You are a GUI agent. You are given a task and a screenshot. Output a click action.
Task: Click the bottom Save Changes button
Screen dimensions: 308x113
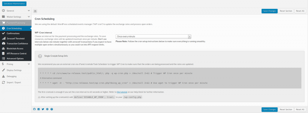(269, 109)
